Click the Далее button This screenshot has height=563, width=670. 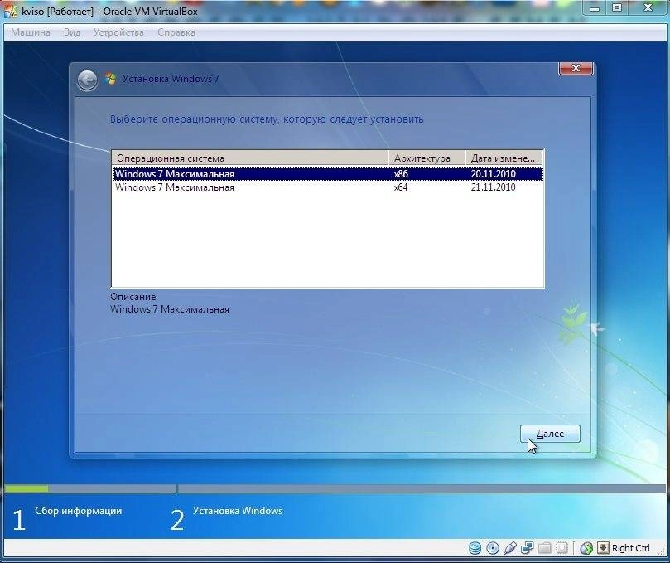coord(550,434)
